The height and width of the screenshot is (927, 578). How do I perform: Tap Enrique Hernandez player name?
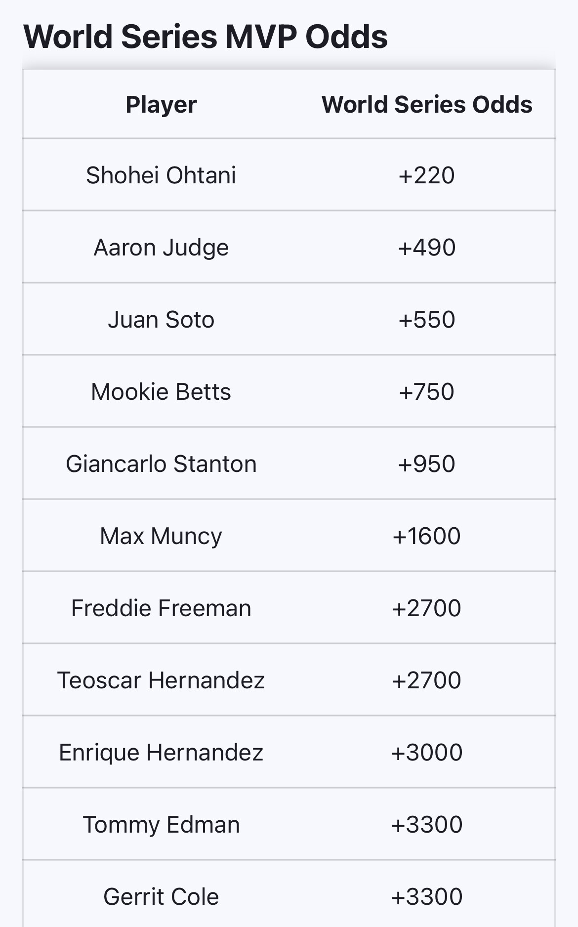(161, 753)
